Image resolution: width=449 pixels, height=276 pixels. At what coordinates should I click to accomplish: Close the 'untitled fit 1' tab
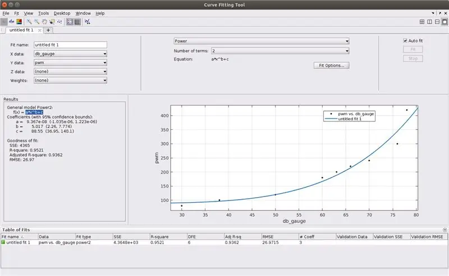click(39, 30)
